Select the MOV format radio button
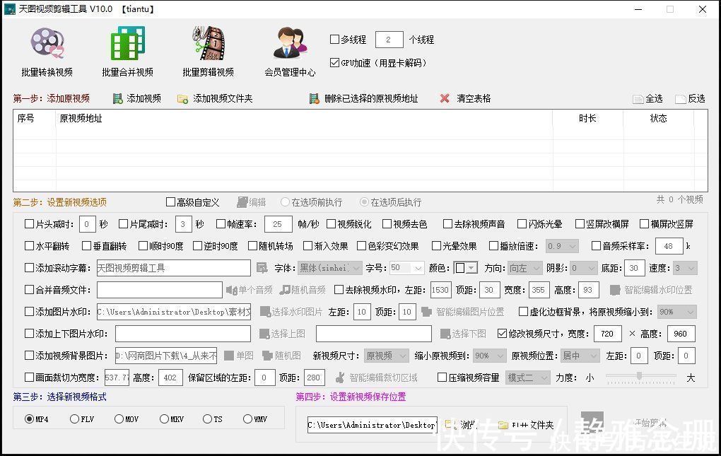 coord(119,419)
